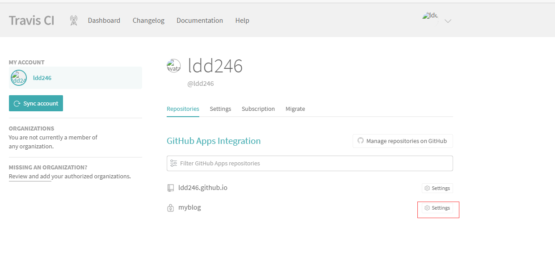This screenshot has width=555, height=278.
Task: Focus the Filter GitHub Apps repositories field
Action: click(x=310, y=163)
